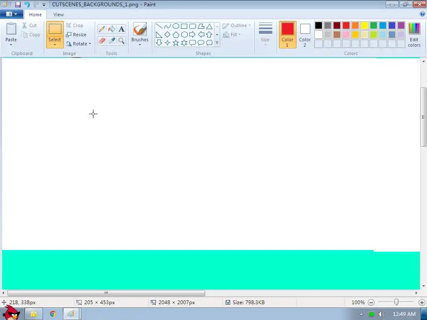The image size is (427, 320).
Task: Choose the Pentagon shape
Action: 176,35
